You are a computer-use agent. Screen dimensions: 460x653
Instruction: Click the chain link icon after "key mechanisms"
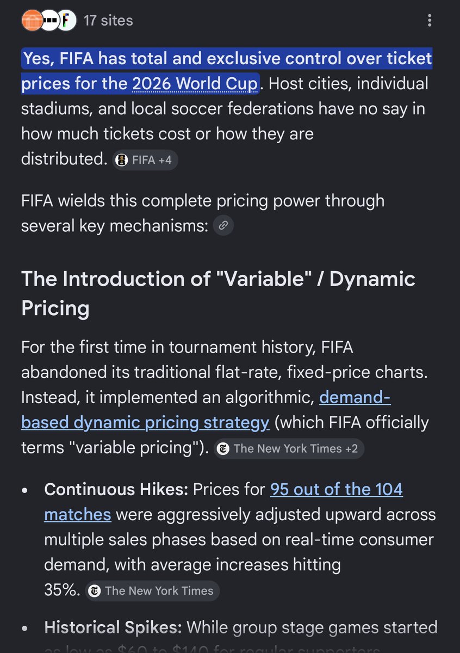(223, 226)
